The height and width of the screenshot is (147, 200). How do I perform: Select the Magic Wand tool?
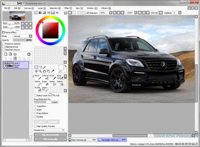(44, 67)
